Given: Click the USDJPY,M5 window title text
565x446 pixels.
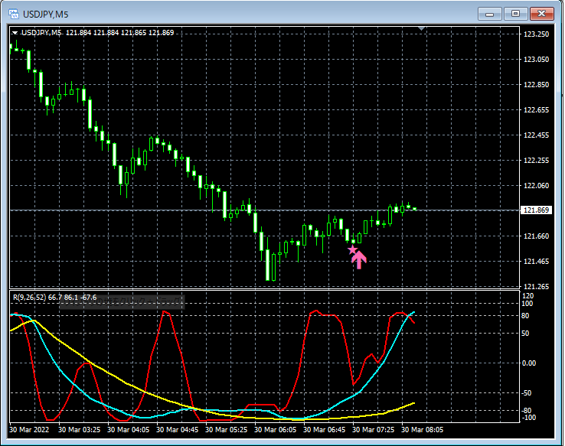Looking at the screenshot, I should point(46,15).
